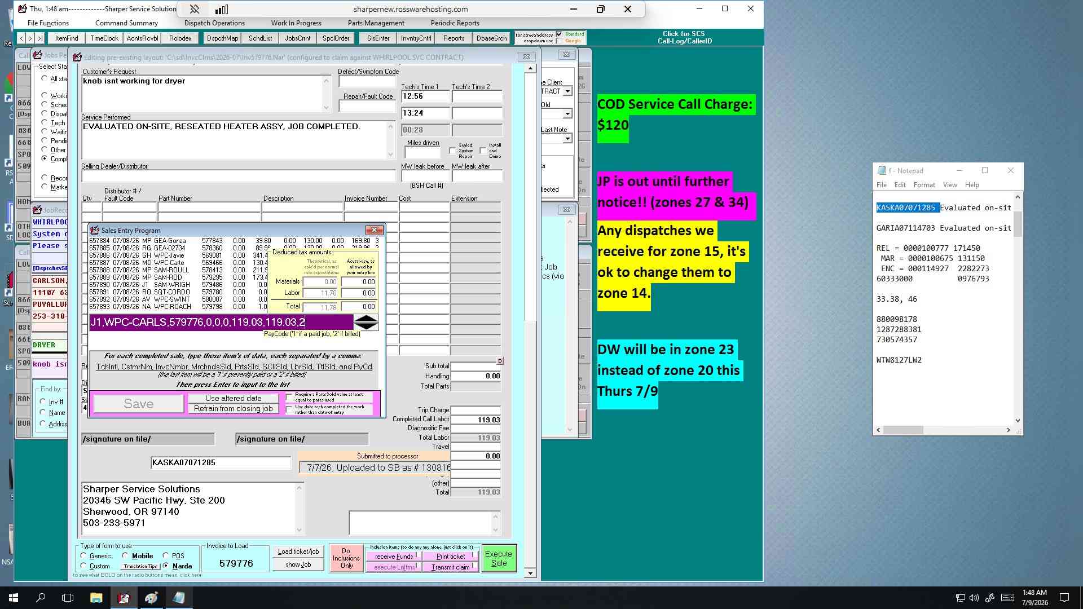Click the ItemFind toolbar button
This screenshot has width=1083, height=609.
pyautogui.click(x=67, y=38)
